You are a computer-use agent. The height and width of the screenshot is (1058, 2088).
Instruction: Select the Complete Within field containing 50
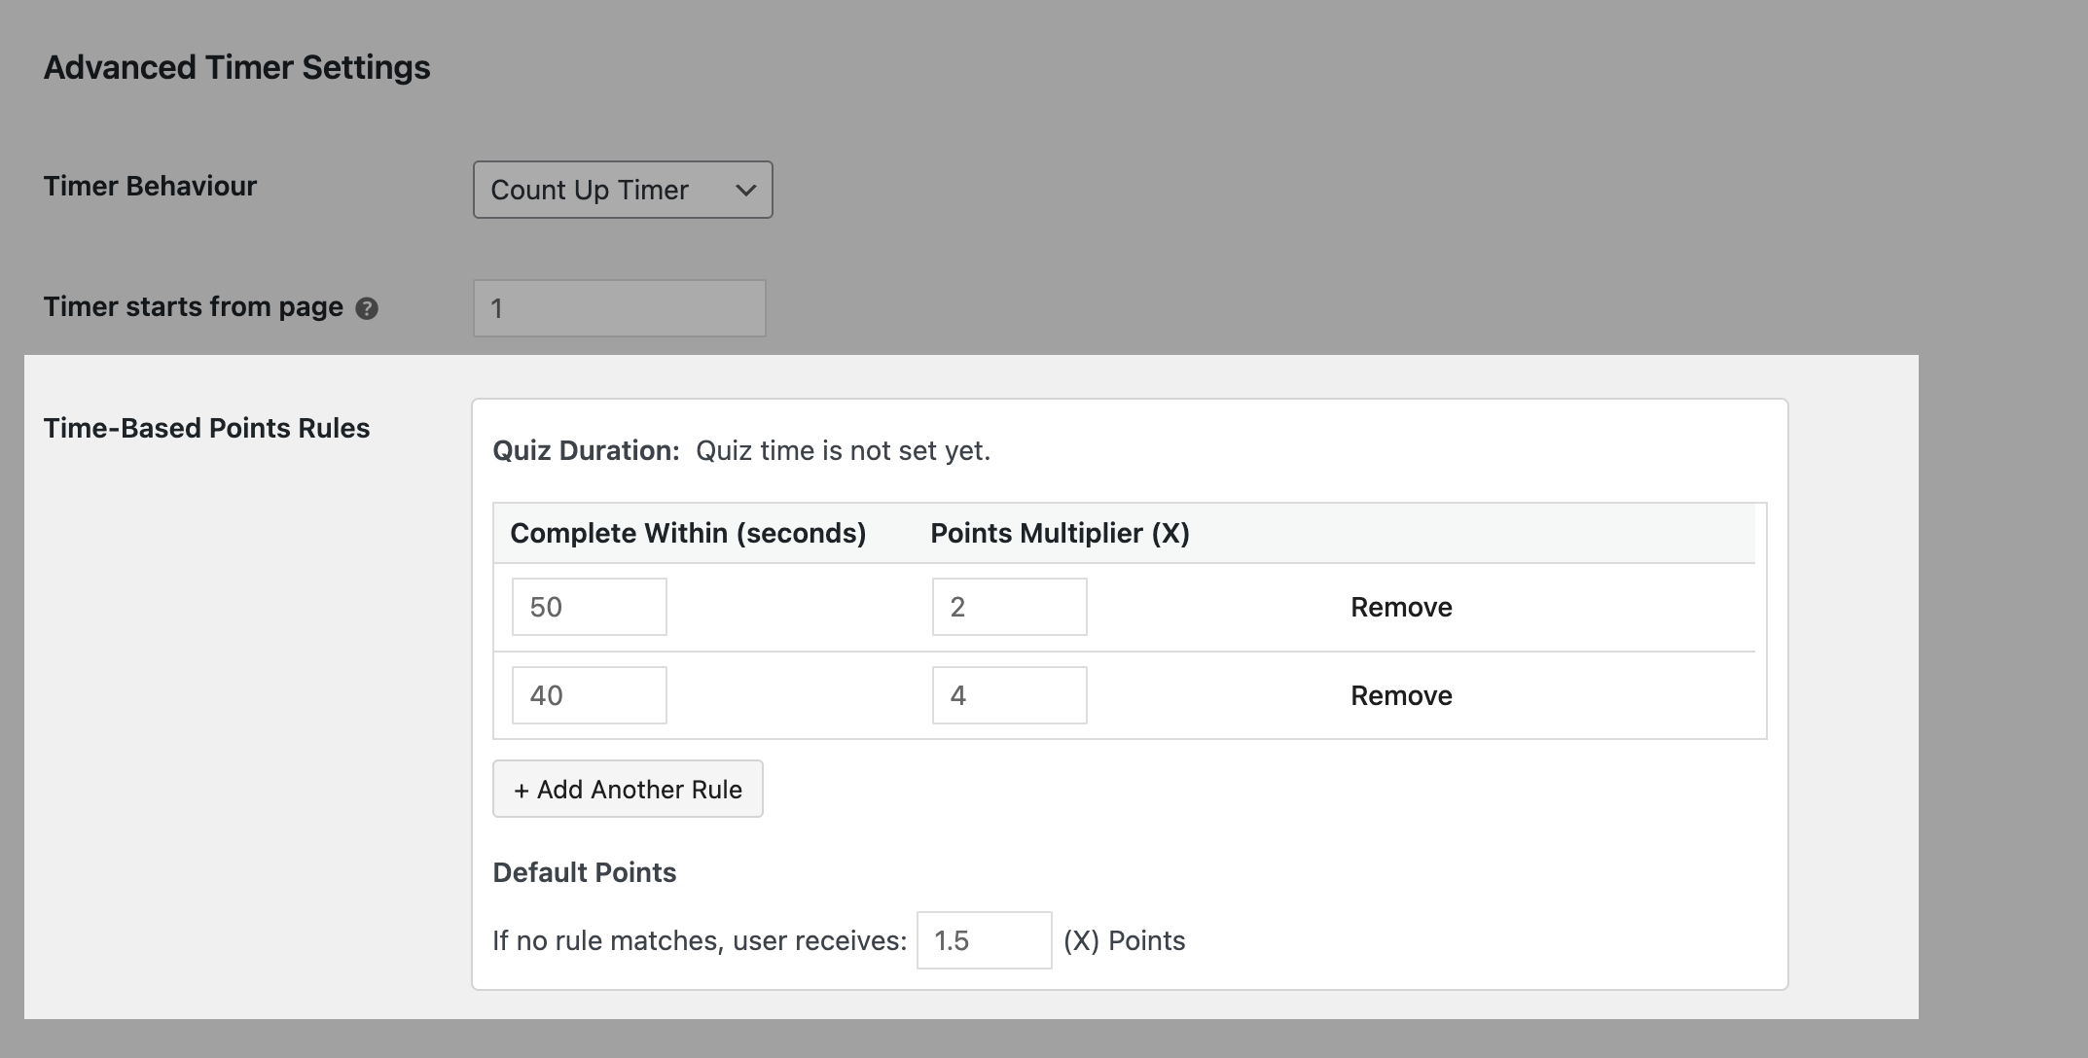pyautogui.click(x=588, y=606)
